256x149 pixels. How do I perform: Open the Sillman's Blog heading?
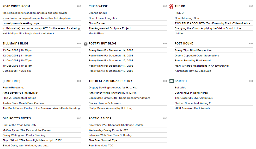coord(15,44)
